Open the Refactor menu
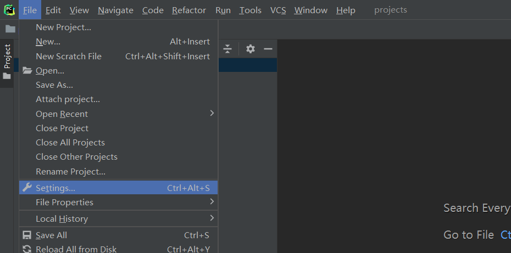 [x=189, y=10]
